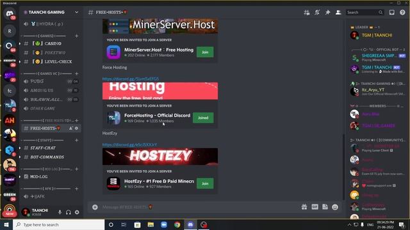Join HostEzy server invite
Screen dimensions: 410x230
tap(205, 183)
